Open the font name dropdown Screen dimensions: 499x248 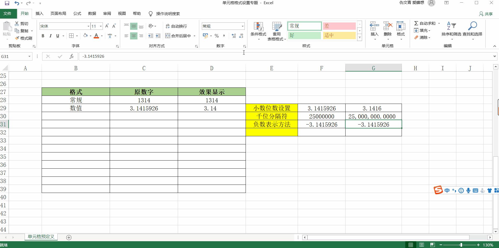tap(88, 26)
